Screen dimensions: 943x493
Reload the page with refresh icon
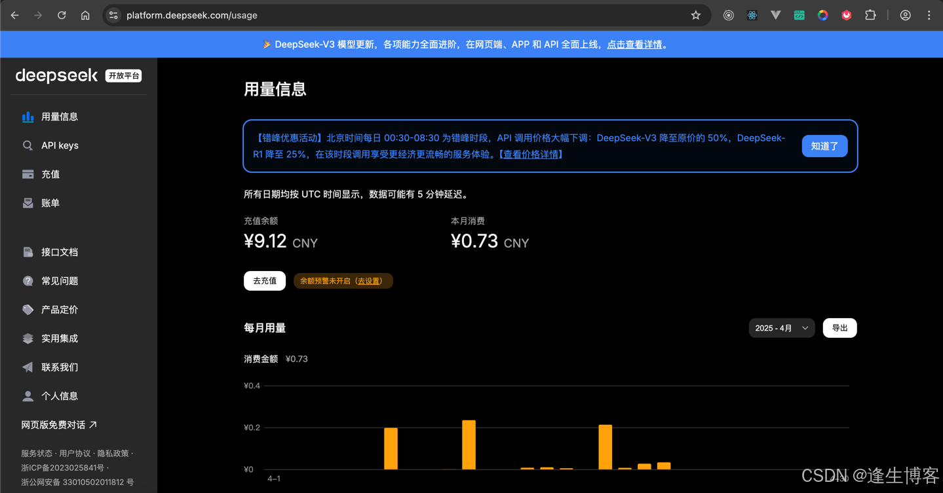tap(62, 15)
